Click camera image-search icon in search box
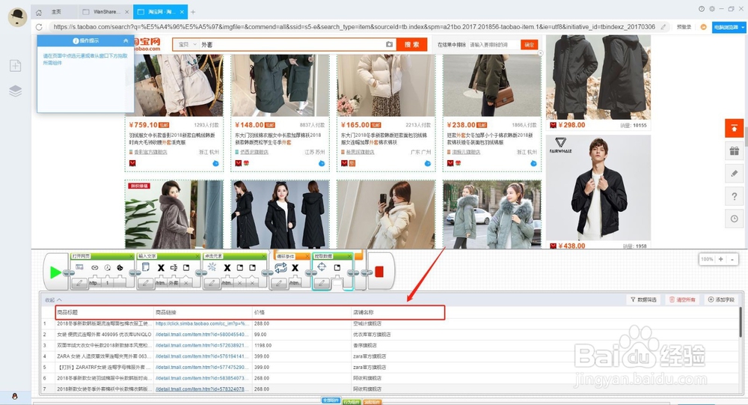This screenshot has width=748, height=405. click(389, 44)
